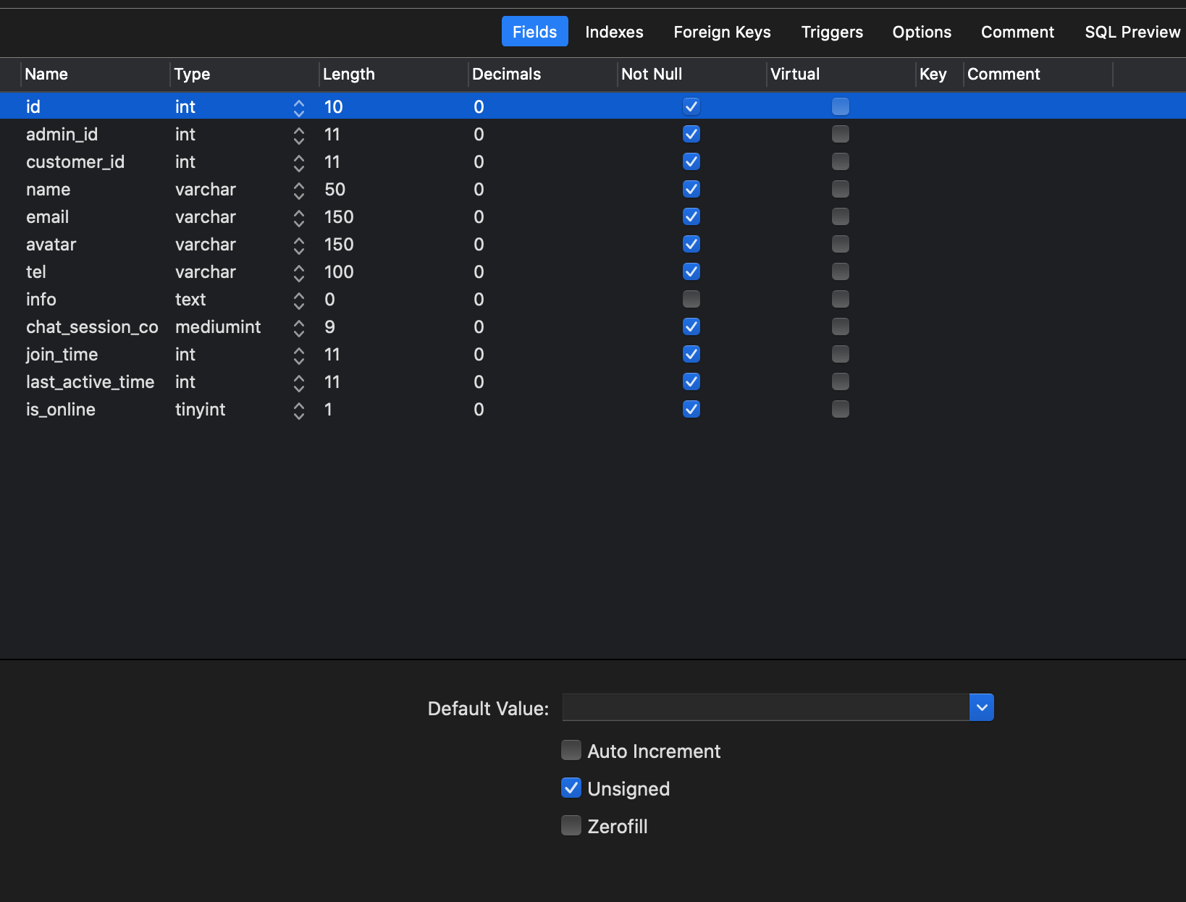Switch to the Indexes tab
Screen dimensions: 1186x902
tap(614, 32)
